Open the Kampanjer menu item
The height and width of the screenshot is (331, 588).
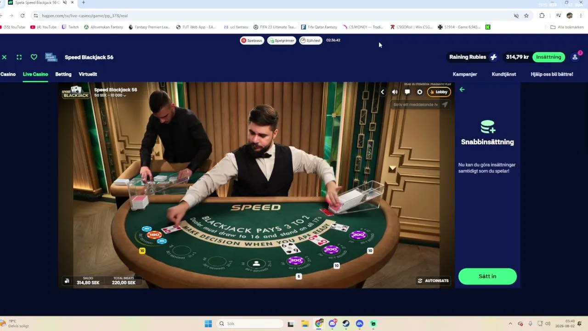[465, 74]
